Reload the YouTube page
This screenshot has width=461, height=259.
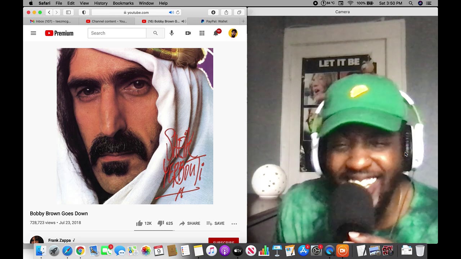178,12
